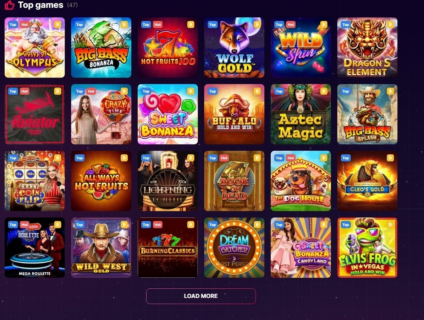The height and width of the screenshot is (320, 424).
Task: Click the Top badge on Wolf Gold tile
Action: [x=213, y=25]
